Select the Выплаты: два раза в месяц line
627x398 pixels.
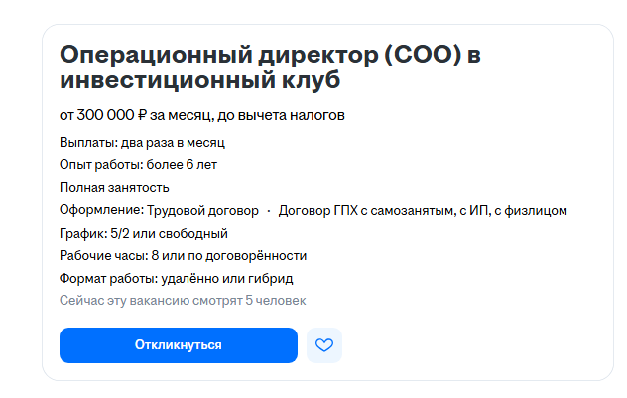coord(142,142)
